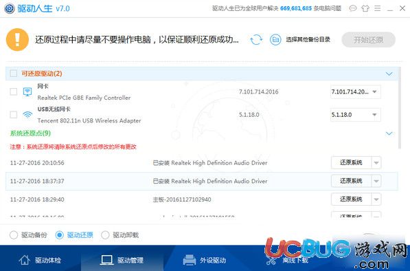Select the 驱动卸载 radio button
Viewport: 410px width, 271px height.
coord(105,235)
